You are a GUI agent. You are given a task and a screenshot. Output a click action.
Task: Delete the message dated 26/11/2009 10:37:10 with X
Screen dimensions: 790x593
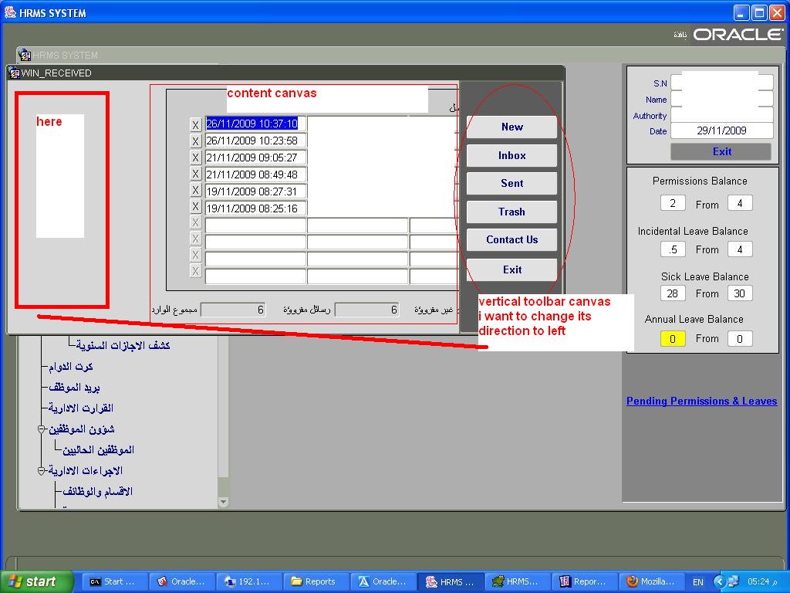pyautogui.click(x=195, y=124)
